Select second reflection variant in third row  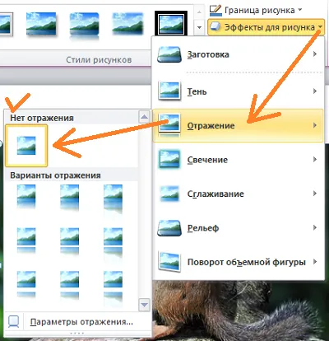click(70, 286)
